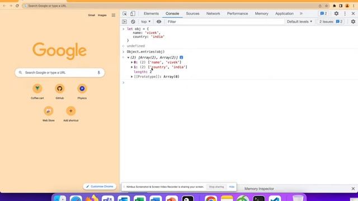Toggle the device toolbar icon
Screen dimensions: 358x201
tap(133, 13)
